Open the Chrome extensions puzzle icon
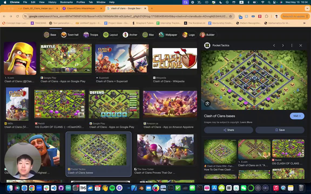Image resolution: width=311 pixels, height=194 pixels. [266, 16]
